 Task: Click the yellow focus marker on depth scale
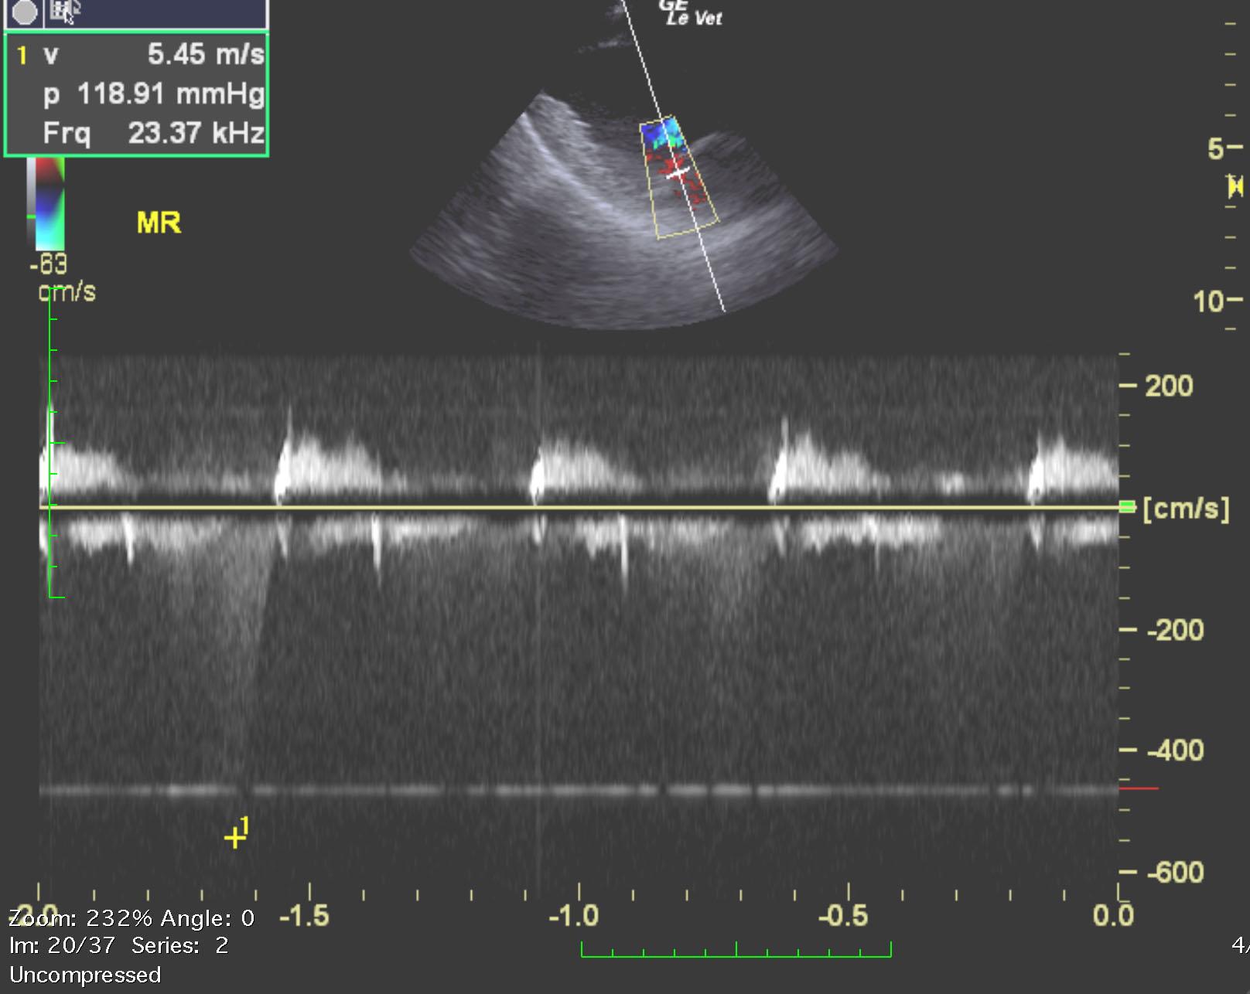pos(1235,186)
